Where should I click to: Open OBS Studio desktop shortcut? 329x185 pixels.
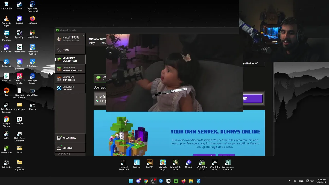(6, 164)
